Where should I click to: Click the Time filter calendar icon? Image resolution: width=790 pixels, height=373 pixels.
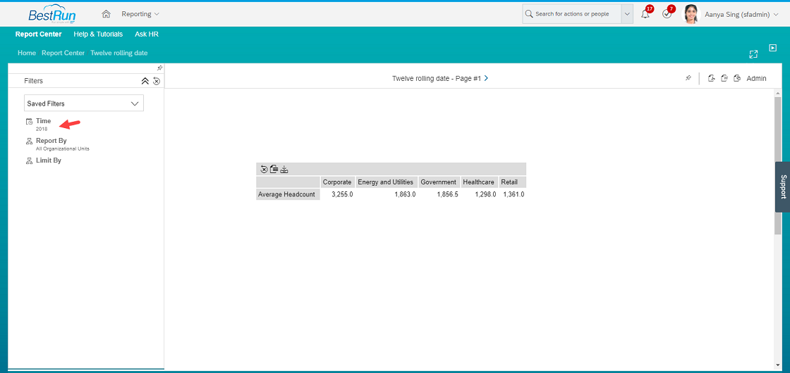tap(29, 122)
